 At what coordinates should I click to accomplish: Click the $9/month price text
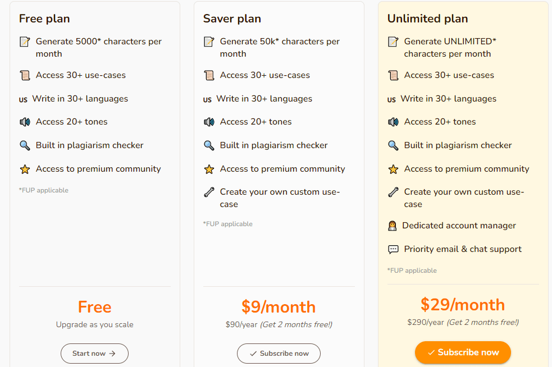279,307
